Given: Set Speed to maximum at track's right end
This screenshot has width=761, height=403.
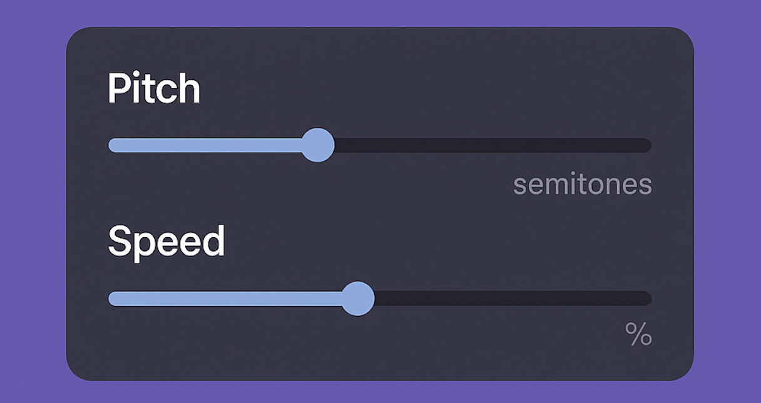Looking at the screenshot, I should tap(648, 298).
